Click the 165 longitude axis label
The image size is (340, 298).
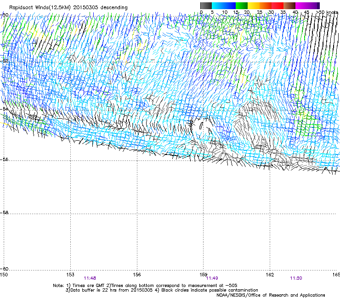click(x=336, y=275)
